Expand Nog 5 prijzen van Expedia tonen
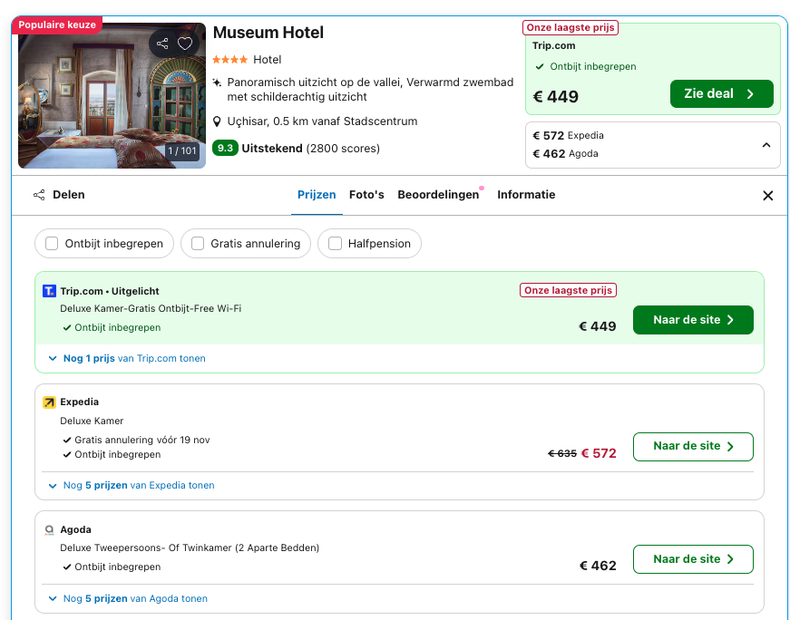Screen dimensions: 790x620 click(133, 486)
